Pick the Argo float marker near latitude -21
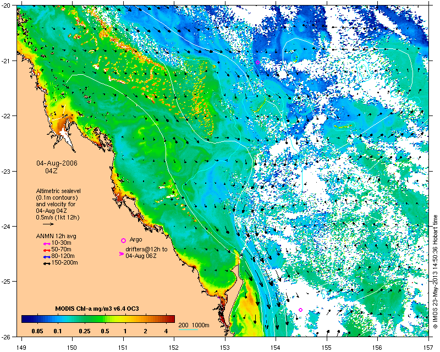The height and width of the screenshot is (352, 440). point(257,62)
